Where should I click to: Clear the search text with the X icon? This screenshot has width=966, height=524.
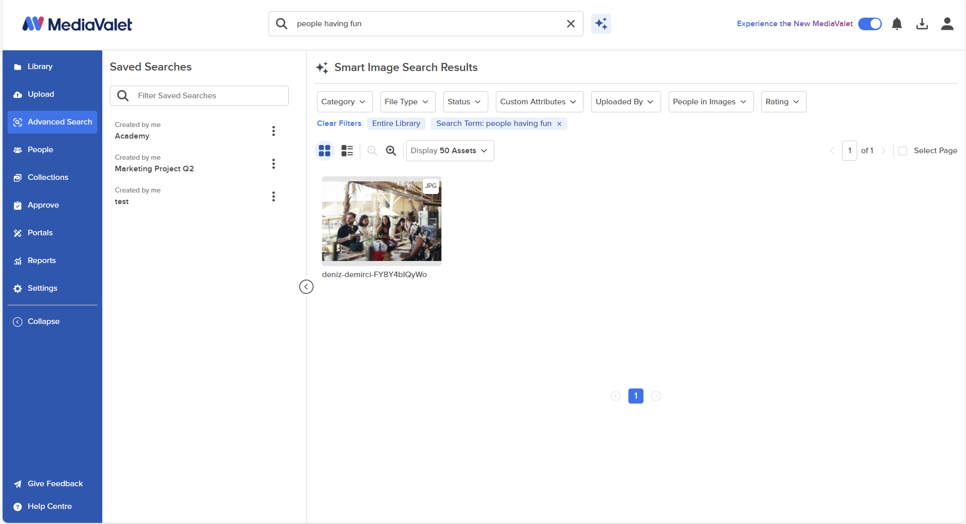(x=571, y=24)
